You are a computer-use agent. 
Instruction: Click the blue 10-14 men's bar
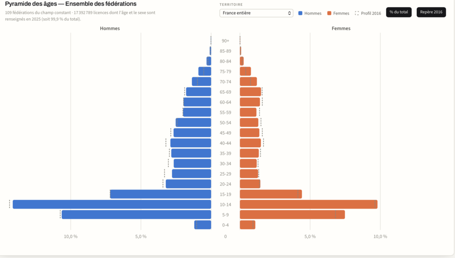(112, 204)
